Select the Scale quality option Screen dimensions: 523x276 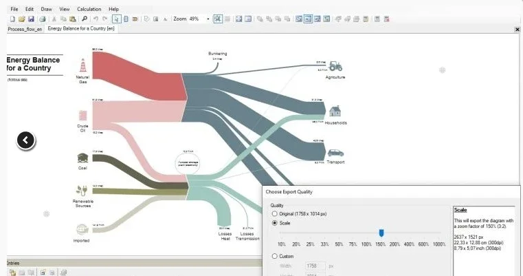[275, 223]
